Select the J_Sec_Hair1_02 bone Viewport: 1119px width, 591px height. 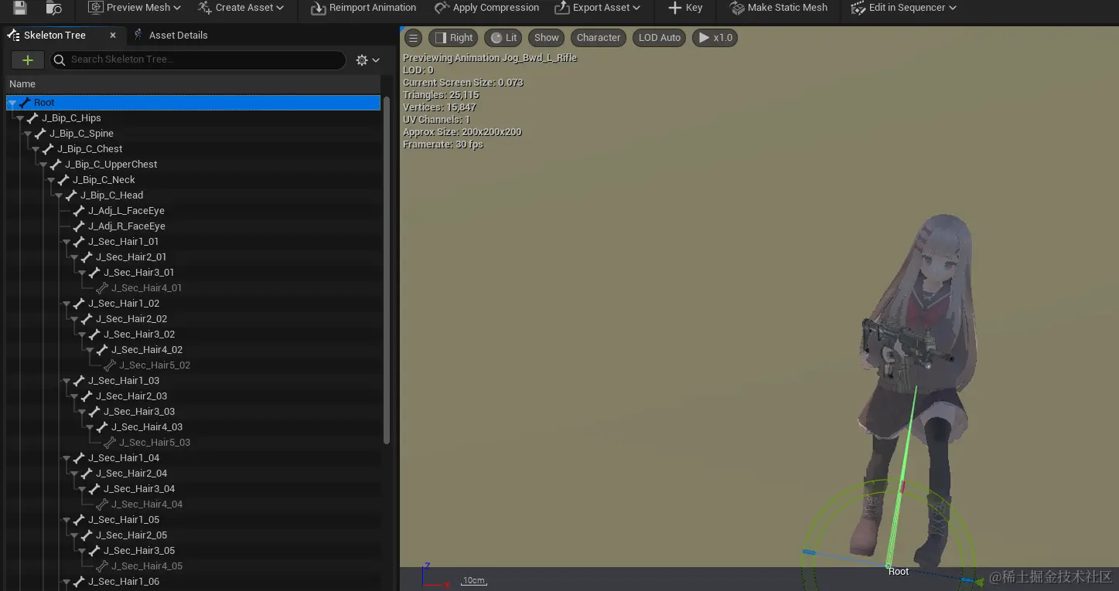[x=124, y=304]
